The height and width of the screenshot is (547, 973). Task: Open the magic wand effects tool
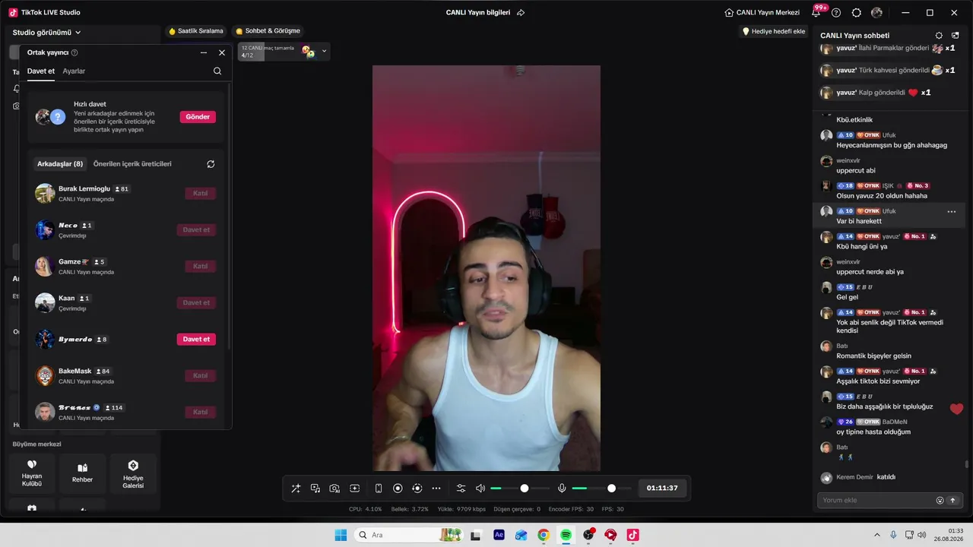(x=296, y=489)
